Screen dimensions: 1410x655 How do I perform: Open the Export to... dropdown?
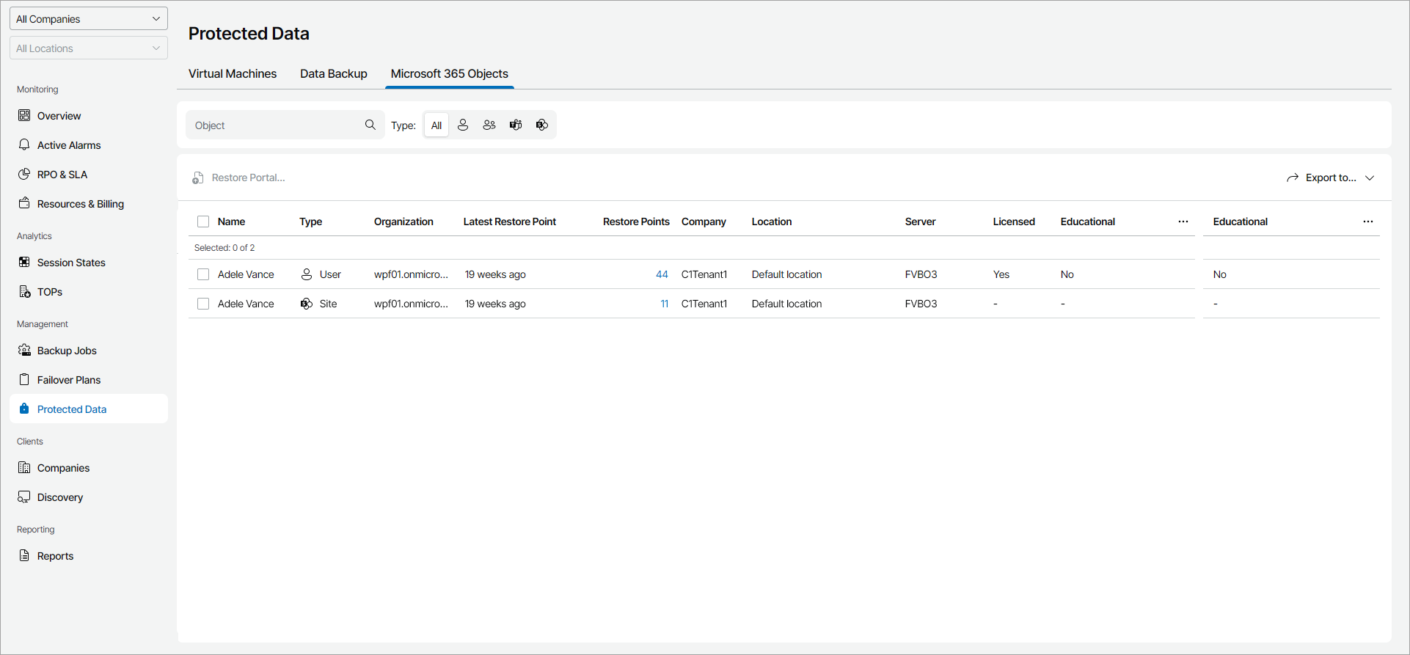(1330, 178)
